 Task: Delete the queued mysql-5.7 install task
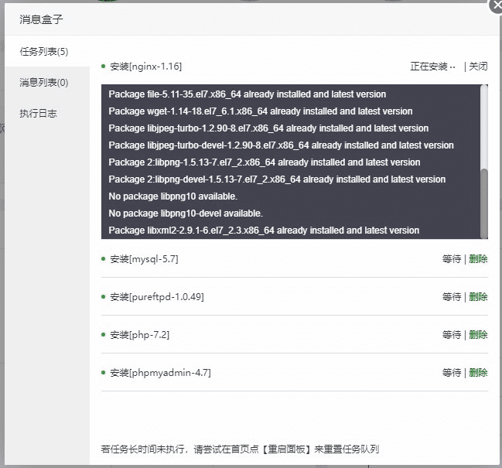tap(478, 259)
